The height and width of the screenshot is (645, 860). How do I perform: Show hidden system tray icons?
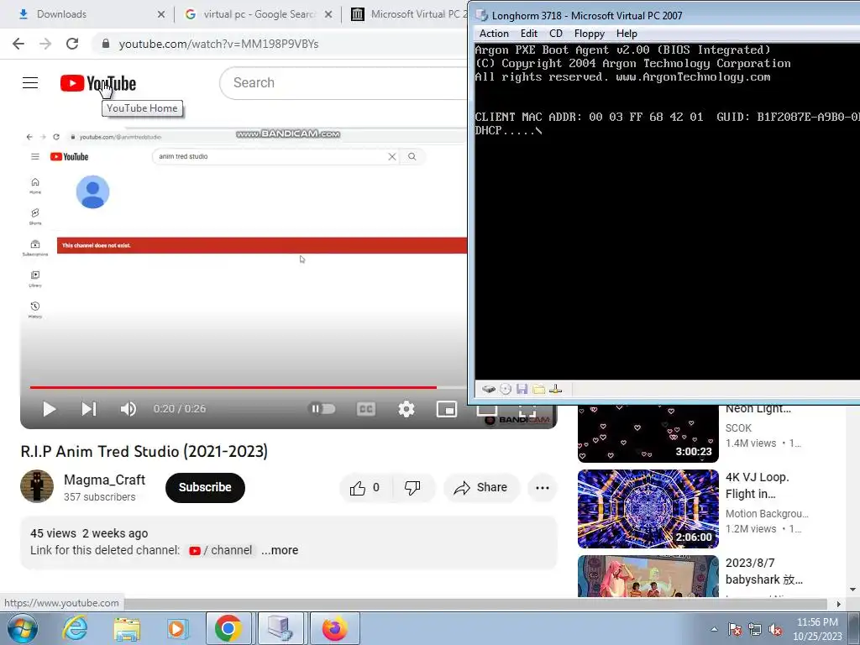tap(714, 629)
